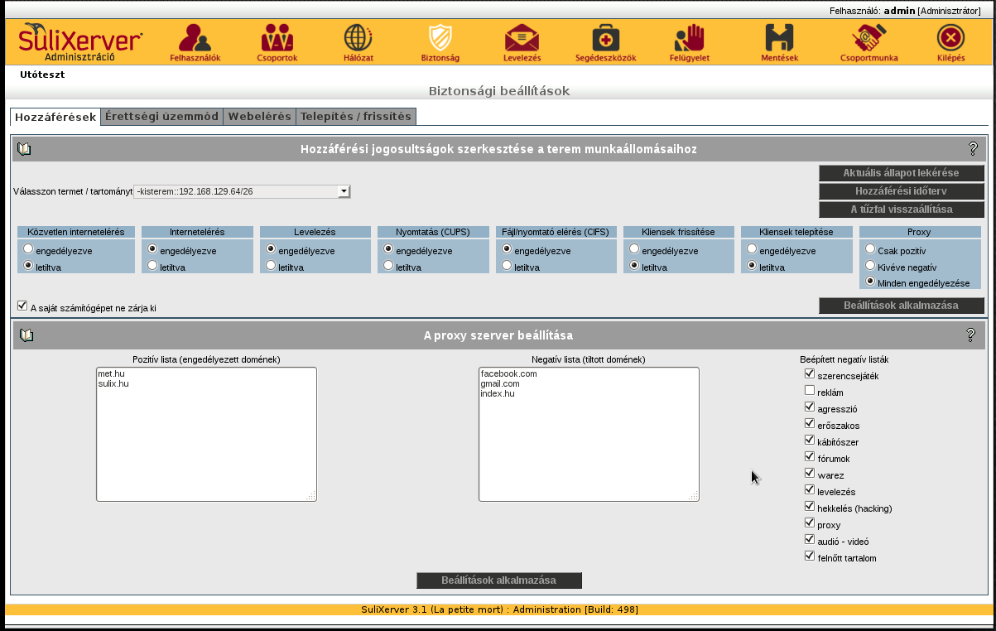Click the index.hu entry in the negative list

pos(498,394)
